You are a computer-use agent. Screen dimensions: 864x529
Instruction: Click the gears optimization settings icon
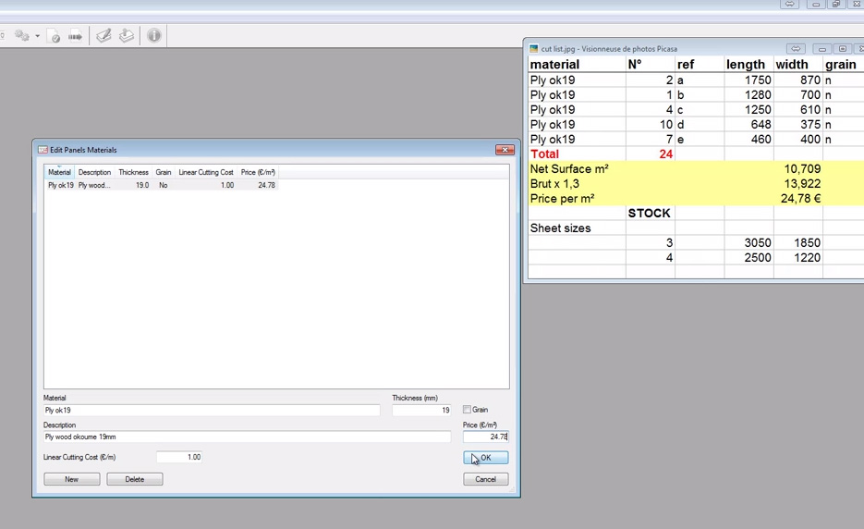21,36
